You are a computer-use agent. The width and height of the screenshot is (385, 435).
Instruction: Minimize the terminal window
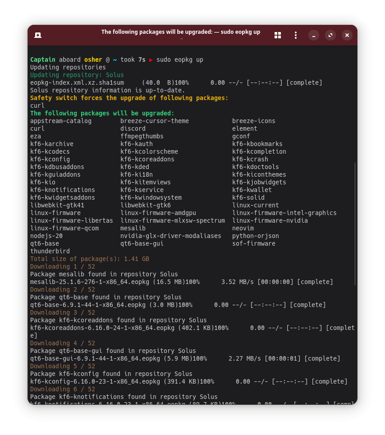point(314,35)
